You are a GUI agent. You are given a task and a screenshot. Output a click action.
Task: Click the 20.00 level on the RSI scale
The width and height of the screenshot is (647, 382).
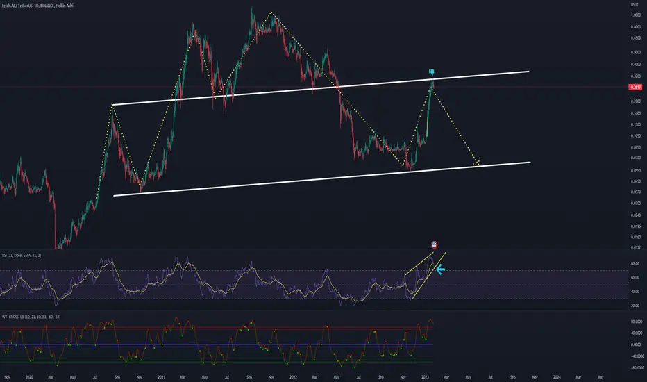pyautogui.click(x=635, y=306)
